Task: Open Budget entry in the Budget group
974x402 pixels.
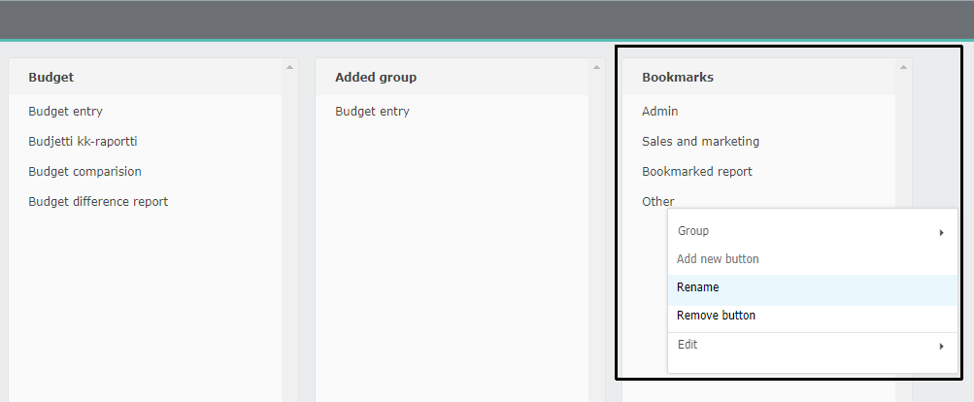Action: pos(65,112)
